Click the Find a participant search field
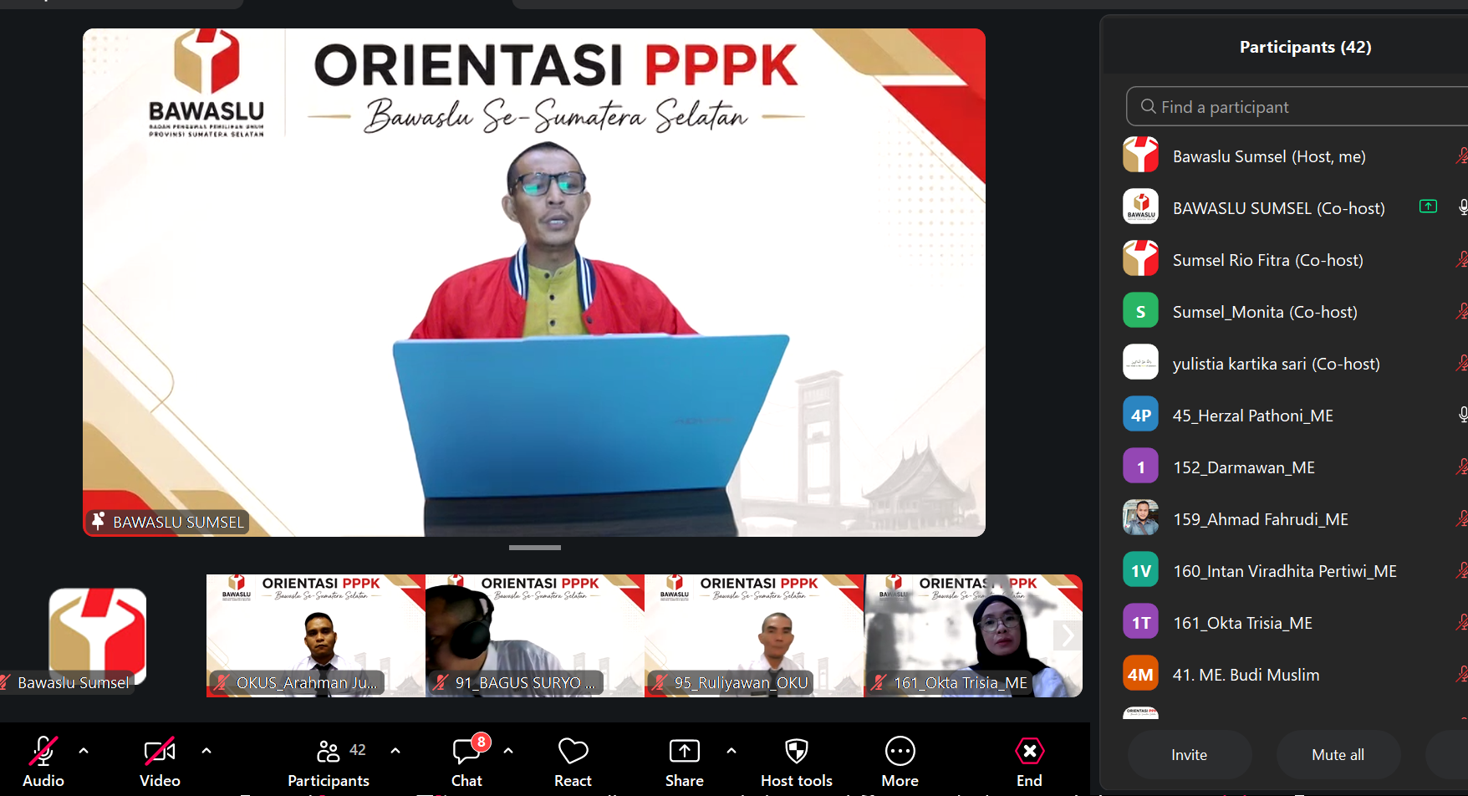 pos(1297,107)
